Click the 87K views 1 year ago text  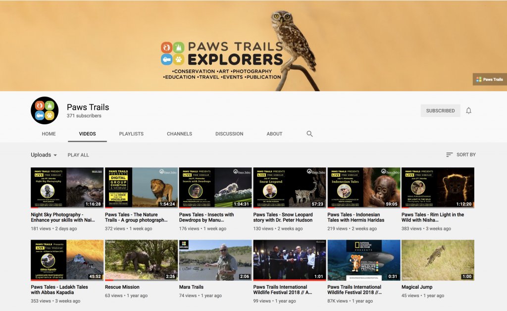(x=350, y=301)
